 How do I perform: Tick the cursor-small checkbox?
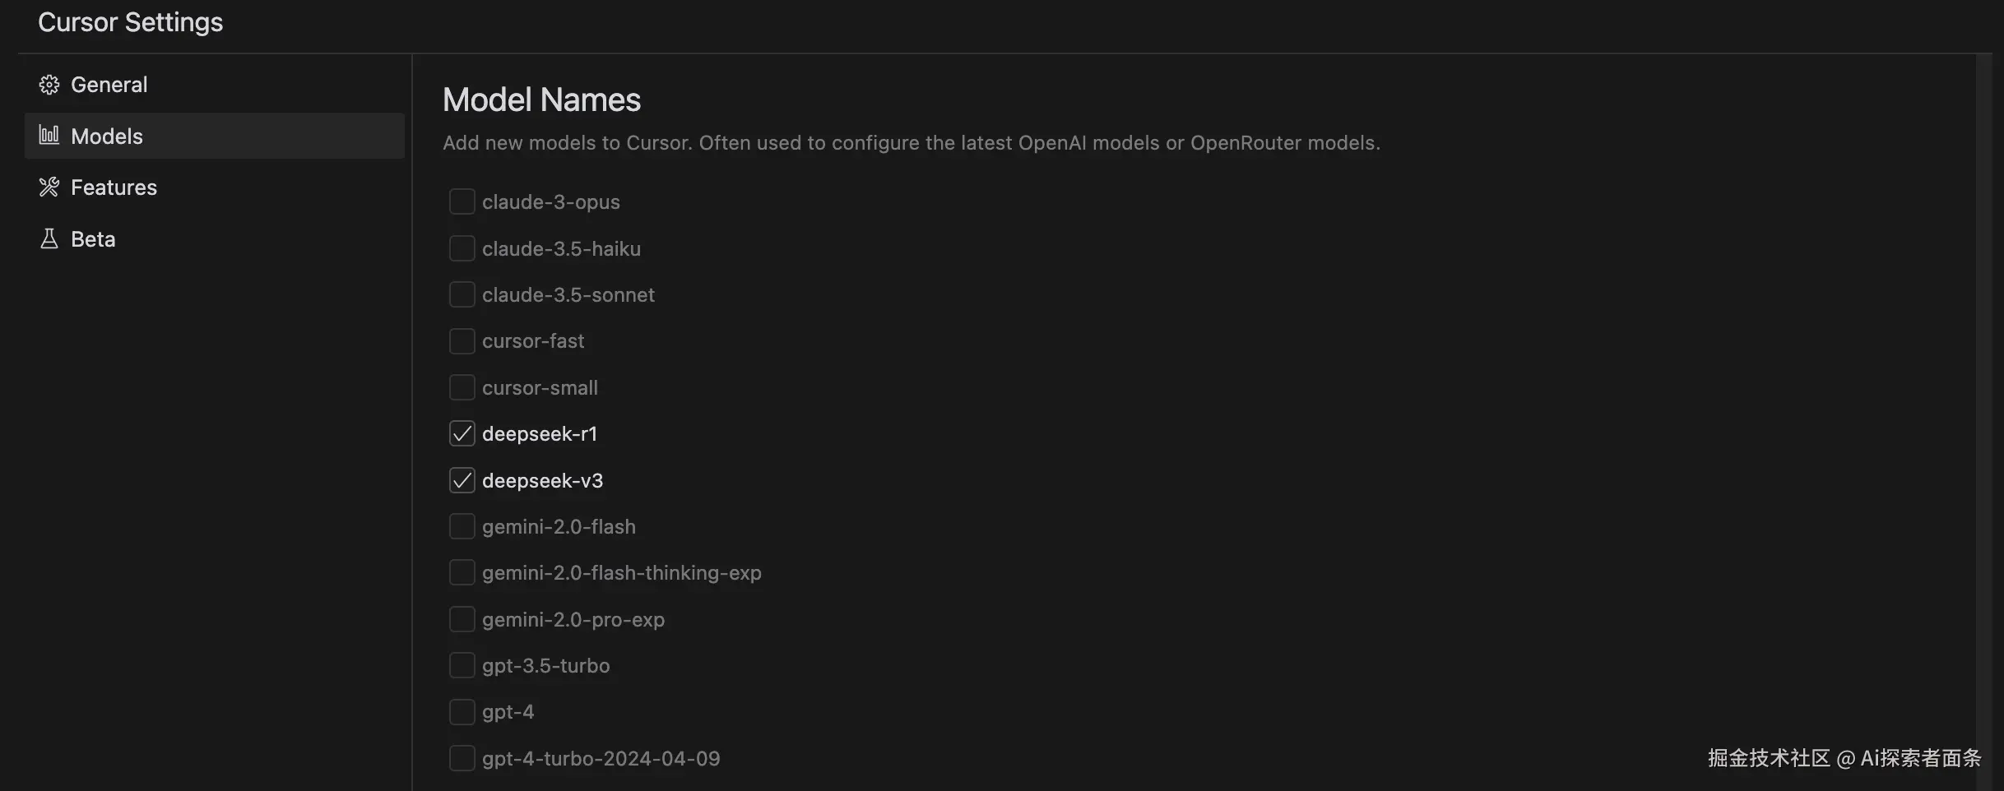pyautogui.click(x=462, y=387)
